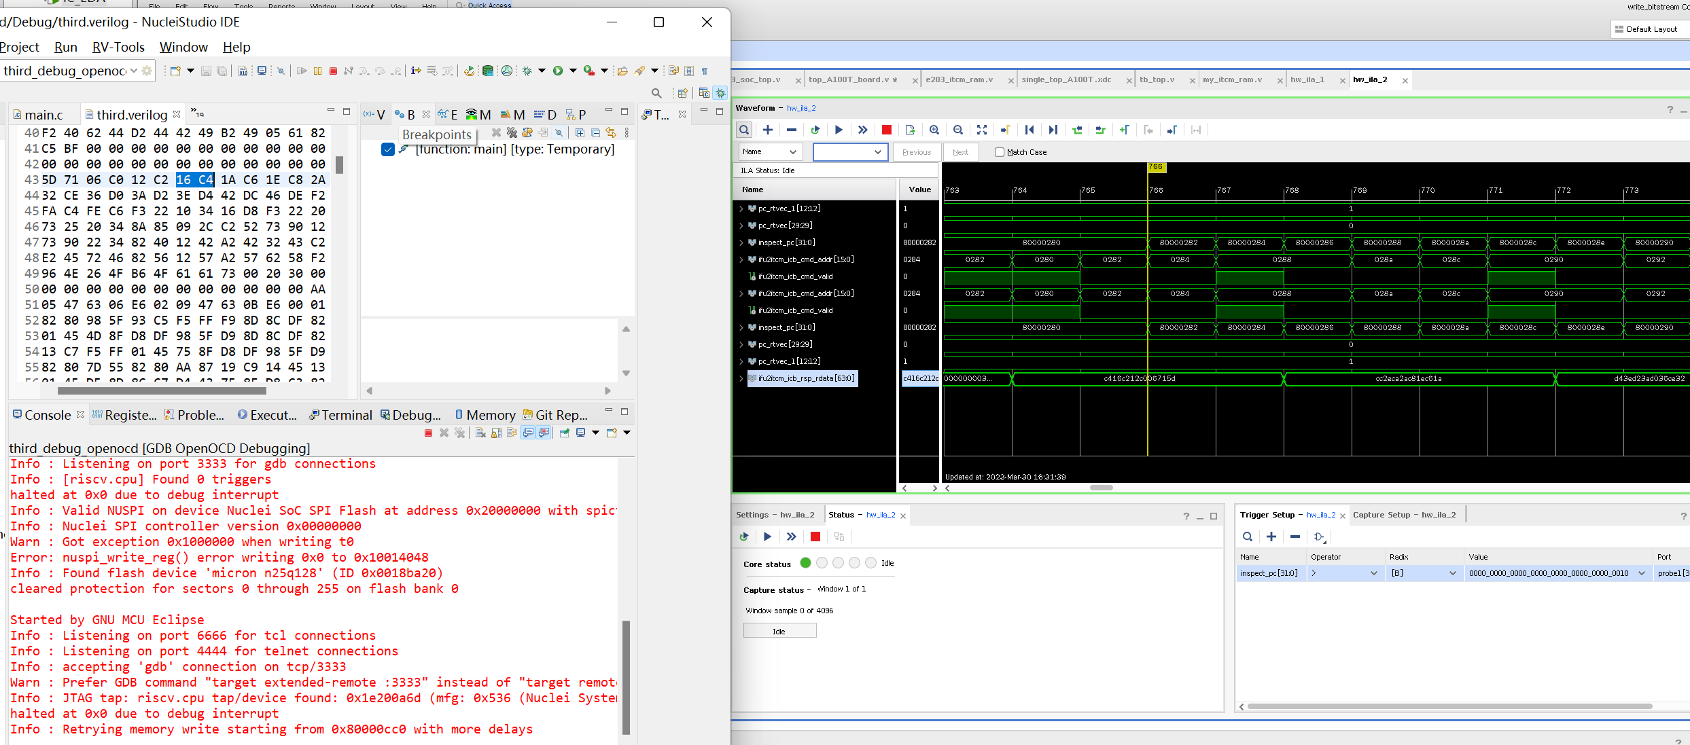Open my_itcm_ram.v tab in Vivado
This screenshot has height=745, width=1690.
click(1232, 79)
